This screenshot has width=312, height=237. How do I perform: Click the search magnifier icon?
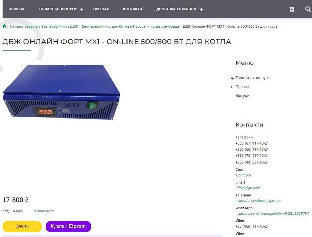point(308,9)
